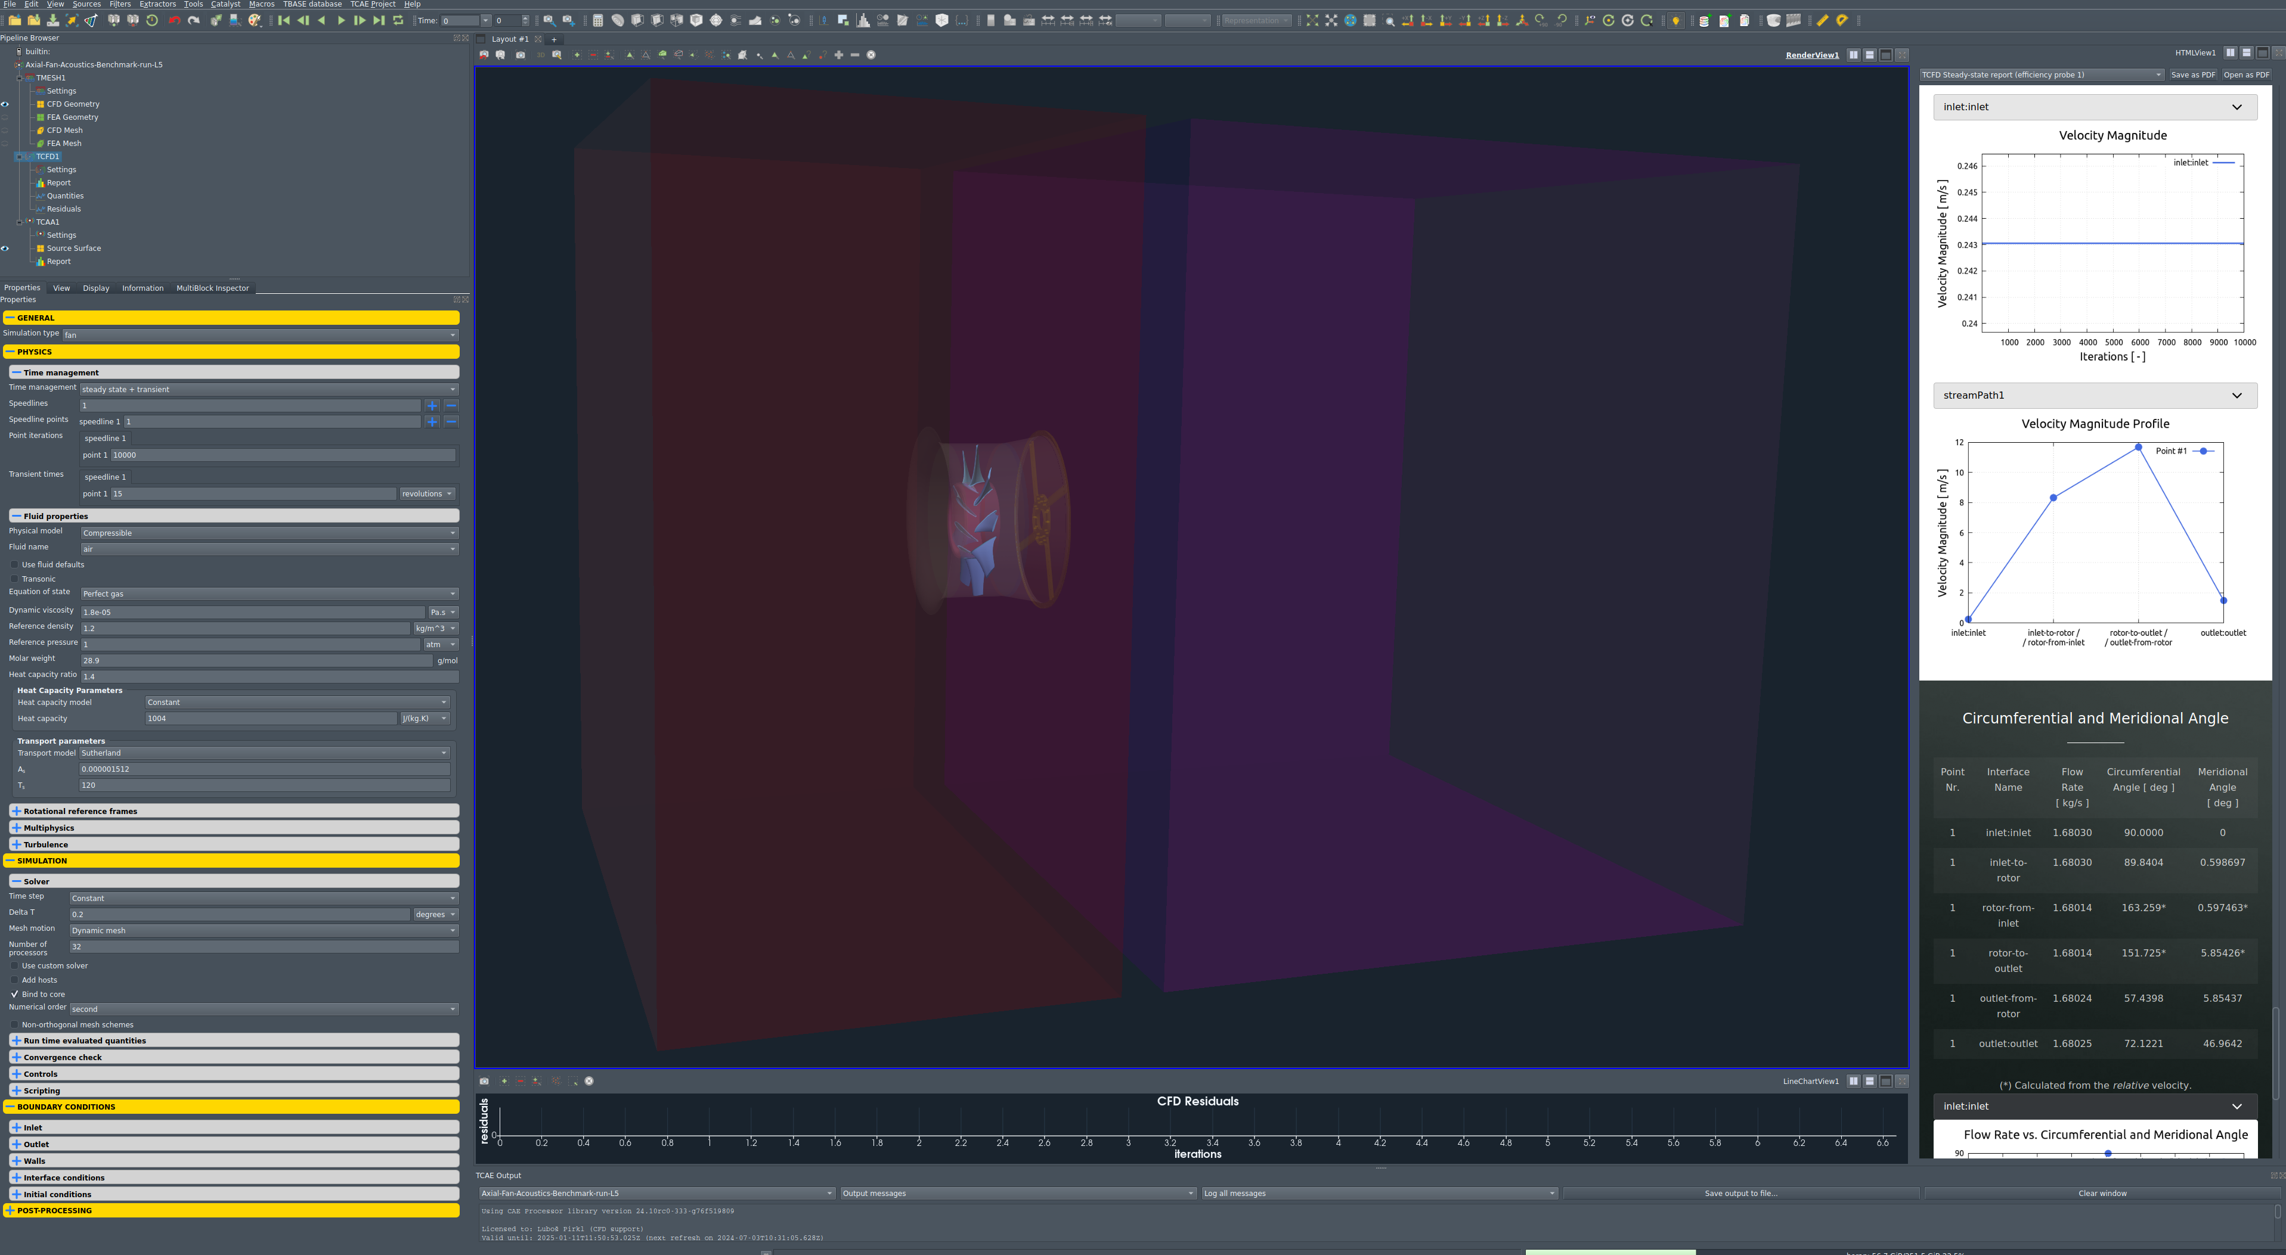Enable the Use fluid defaults checkbox
Image resolution: width=2286 pixels, height=1255 pixels.
[x=14, y=565]
